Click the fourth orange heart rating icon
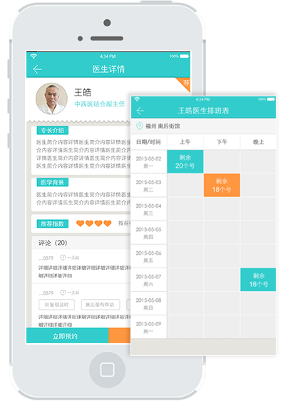The height and width of the screenshot is (406, 283). click(x=108, y=223)
